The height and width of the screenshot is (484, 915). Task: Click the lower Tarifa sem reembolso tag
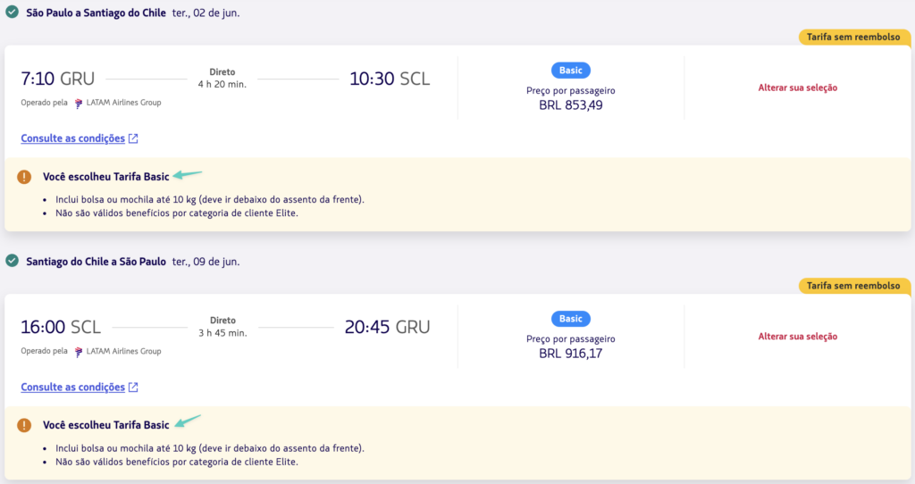click(x=852, y=286)
